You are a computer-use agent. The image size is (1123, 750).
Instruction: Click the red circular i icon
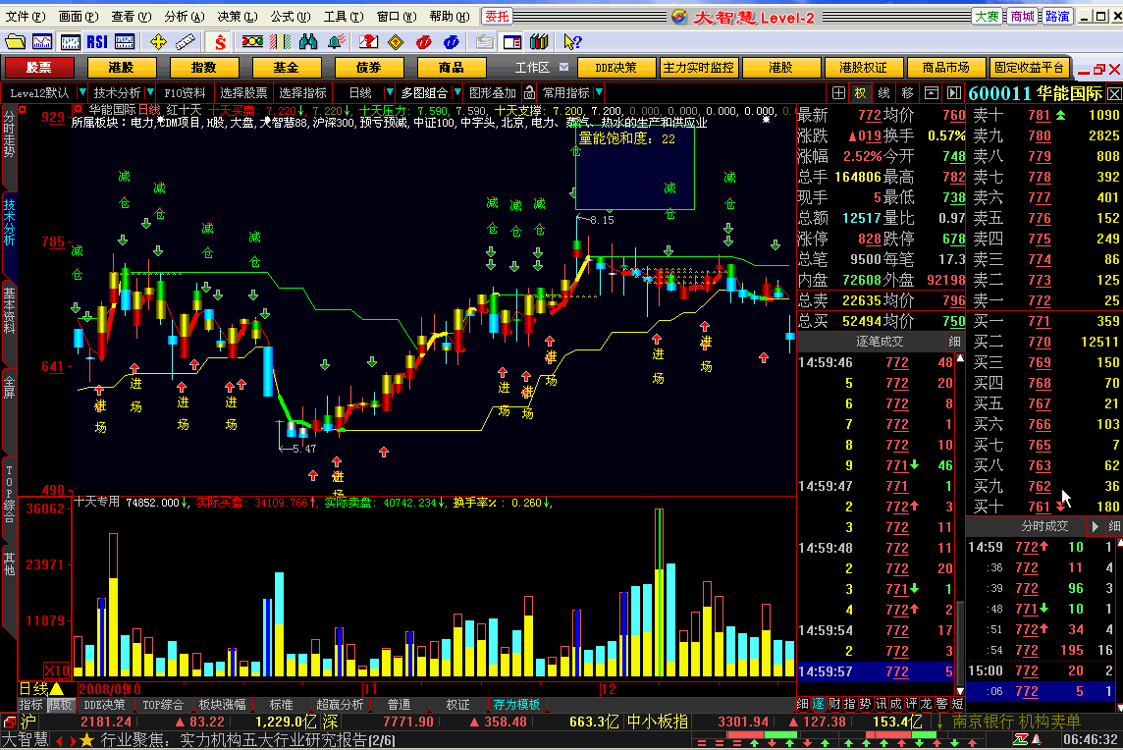coord(423,42)
